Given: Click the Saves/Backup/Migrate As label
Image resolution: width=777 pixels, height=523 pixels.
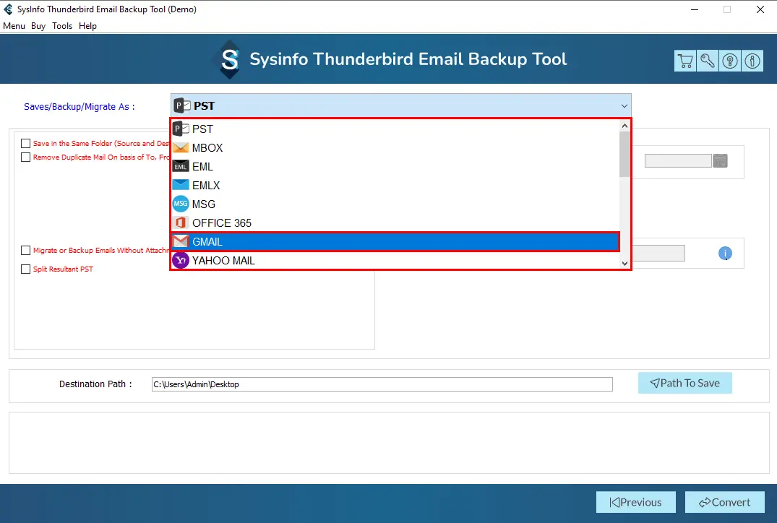Looking at the screenshot, I should point(80,106).
